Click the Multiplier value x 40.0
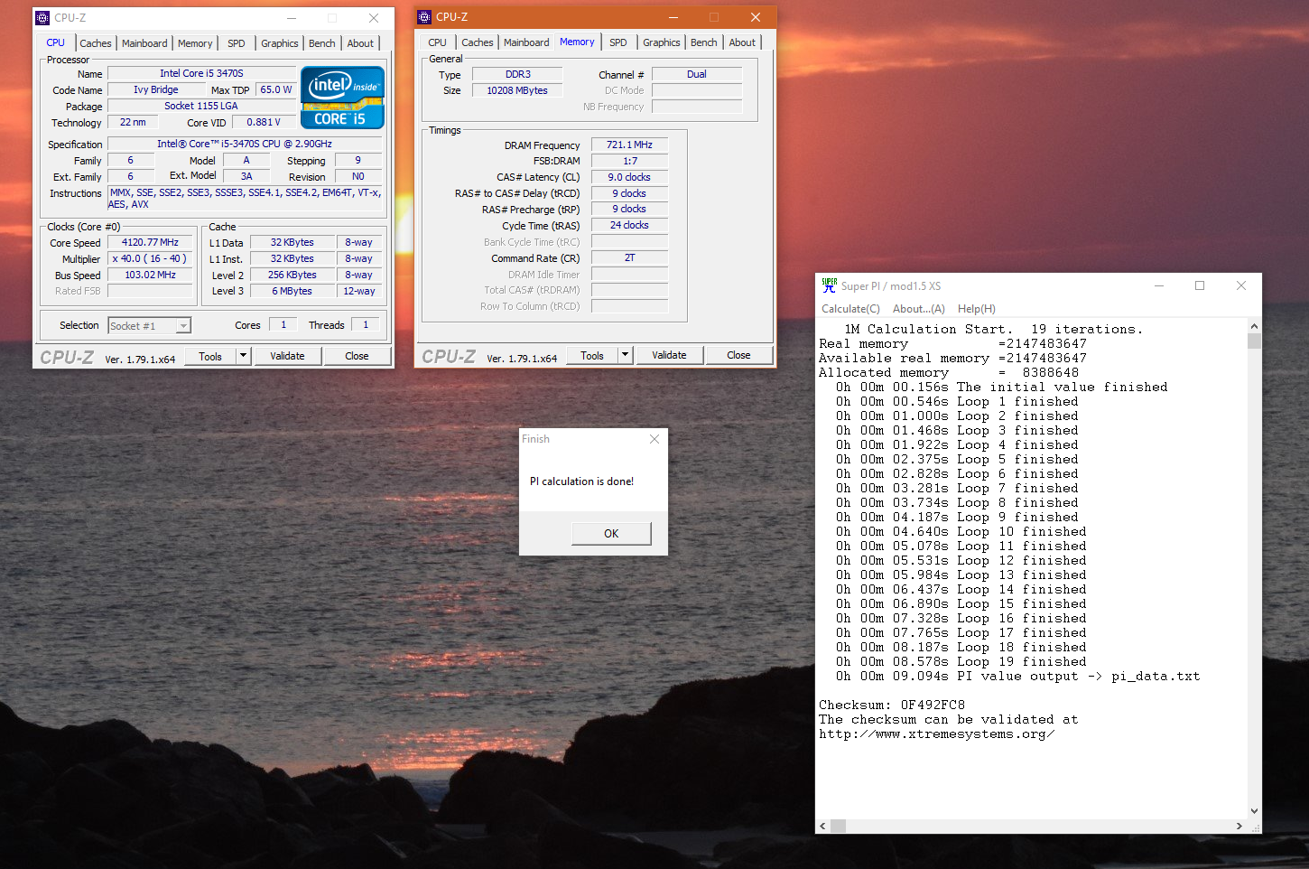1309x869 pixels. pos(150,258)
